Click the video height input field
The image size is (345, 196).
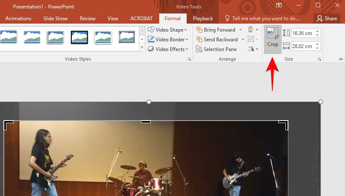click(302, 33)
